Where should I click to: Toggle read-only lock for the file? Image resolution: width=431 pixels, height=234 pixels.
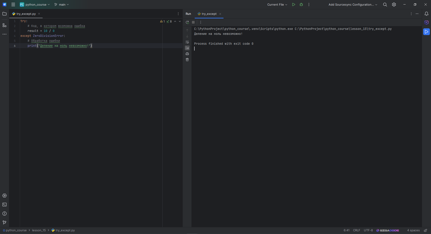click(425, 230)
